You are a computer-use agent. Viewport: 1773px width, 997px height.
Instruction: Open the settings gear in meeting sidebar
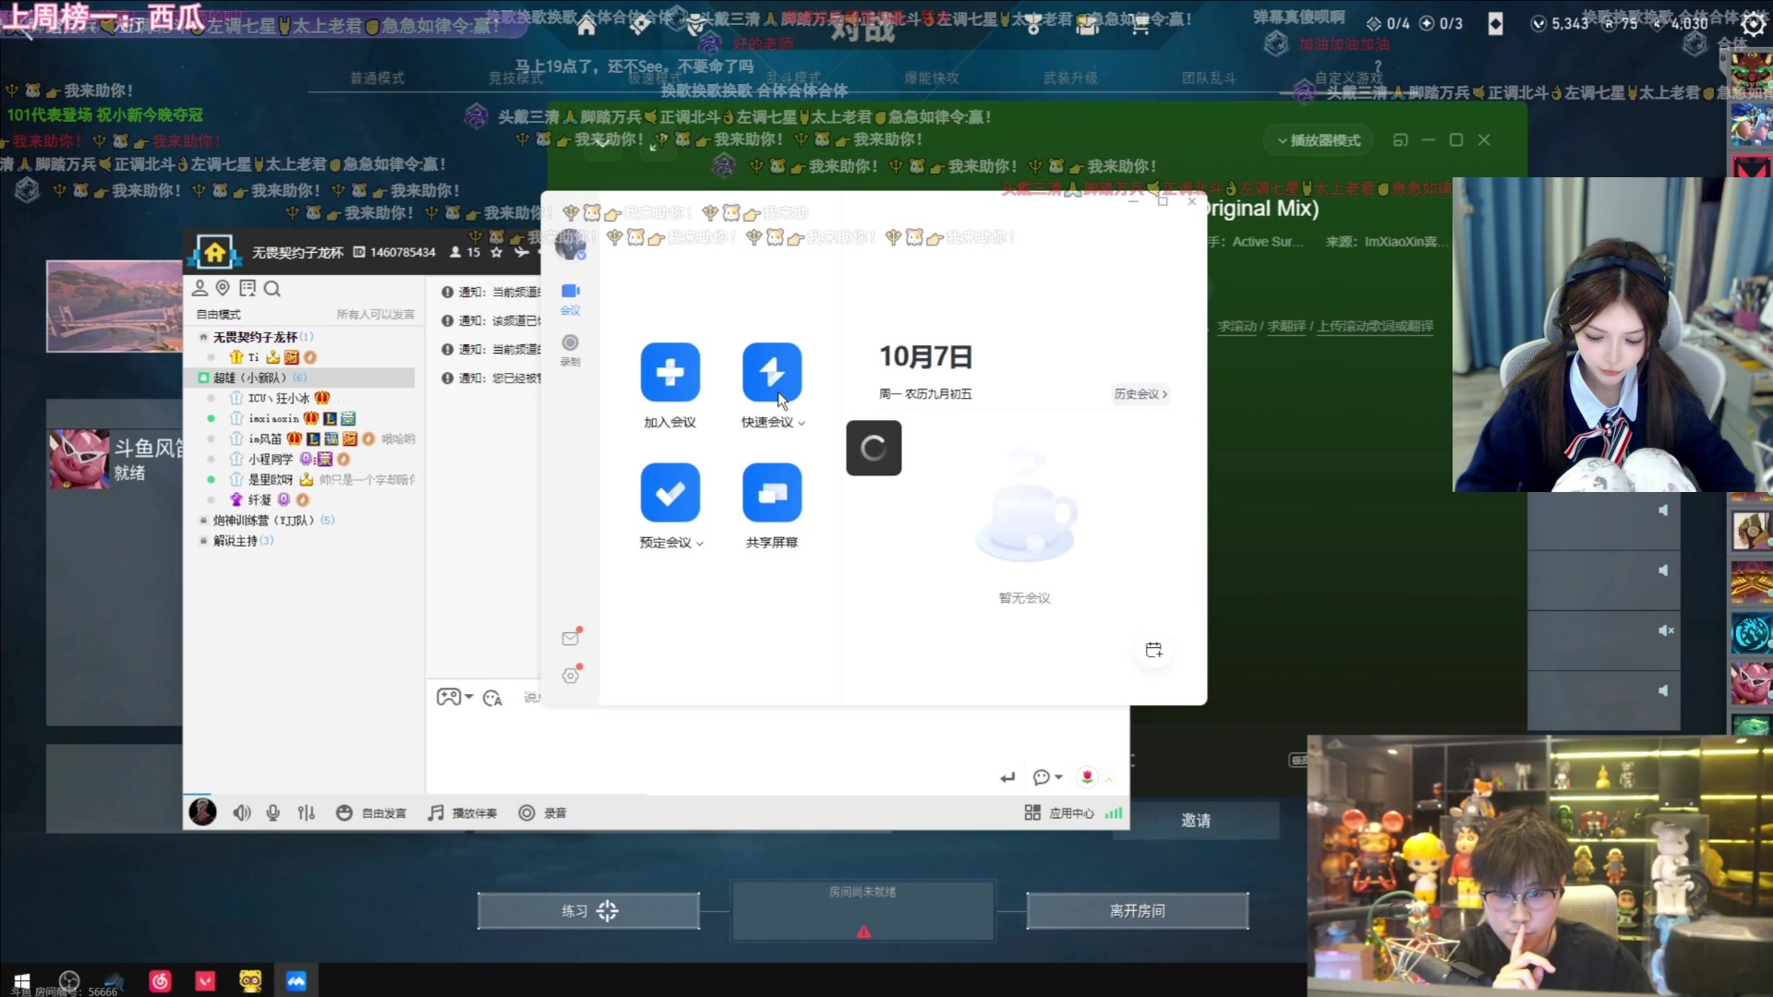(571, 676)
